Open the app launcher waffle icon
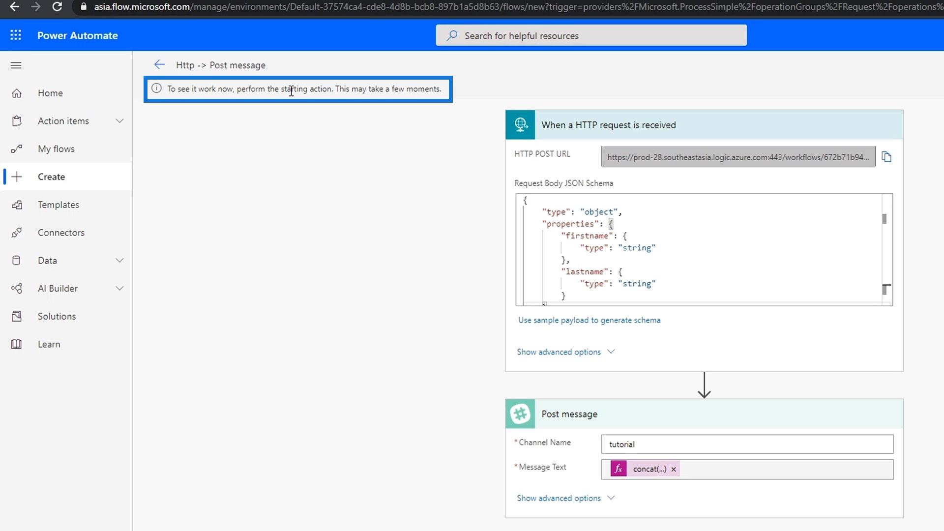Screen dimensions: 944x531 click(x=16, y=35)
